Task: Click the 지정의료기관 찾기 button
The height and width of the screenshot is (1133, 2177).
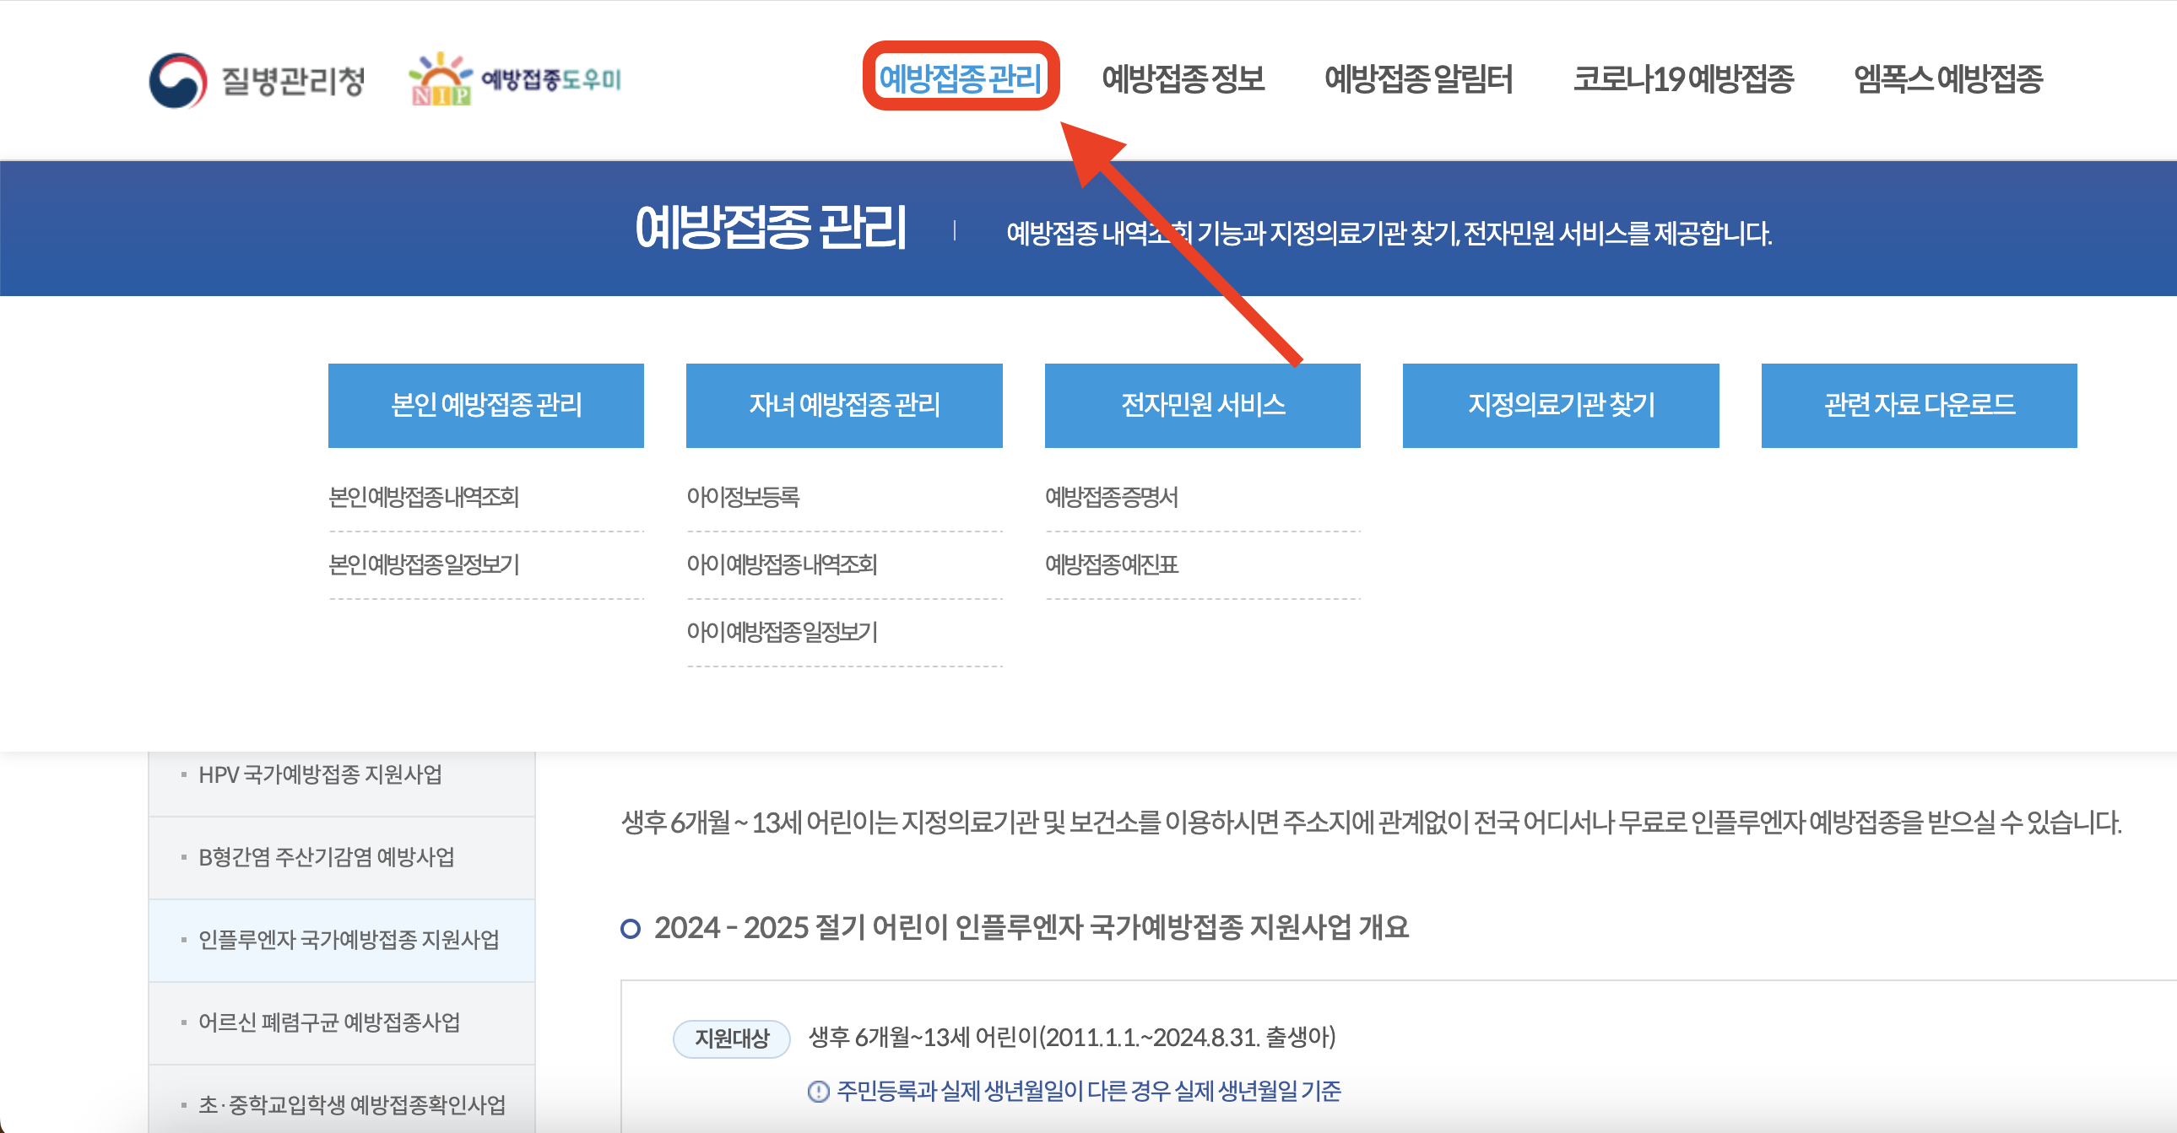Action: [1560, 405]
